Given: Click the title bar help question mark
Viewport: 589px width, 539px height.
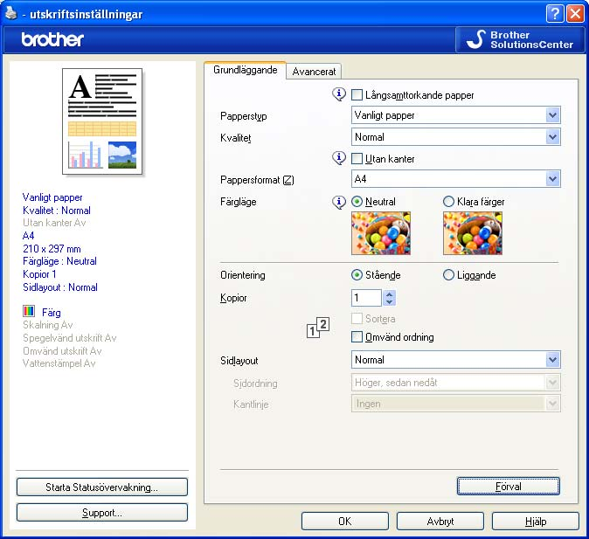Looking at the screenshot, I should pyautogui.click(x=554, y=14).
